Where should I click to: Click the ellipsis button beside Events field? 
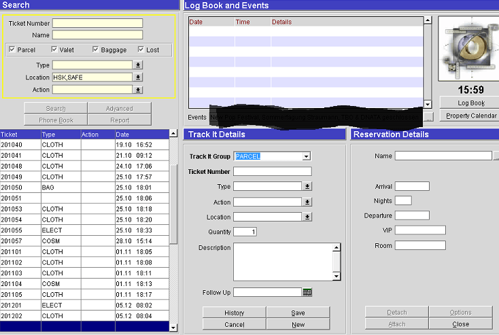click(427, 117)
